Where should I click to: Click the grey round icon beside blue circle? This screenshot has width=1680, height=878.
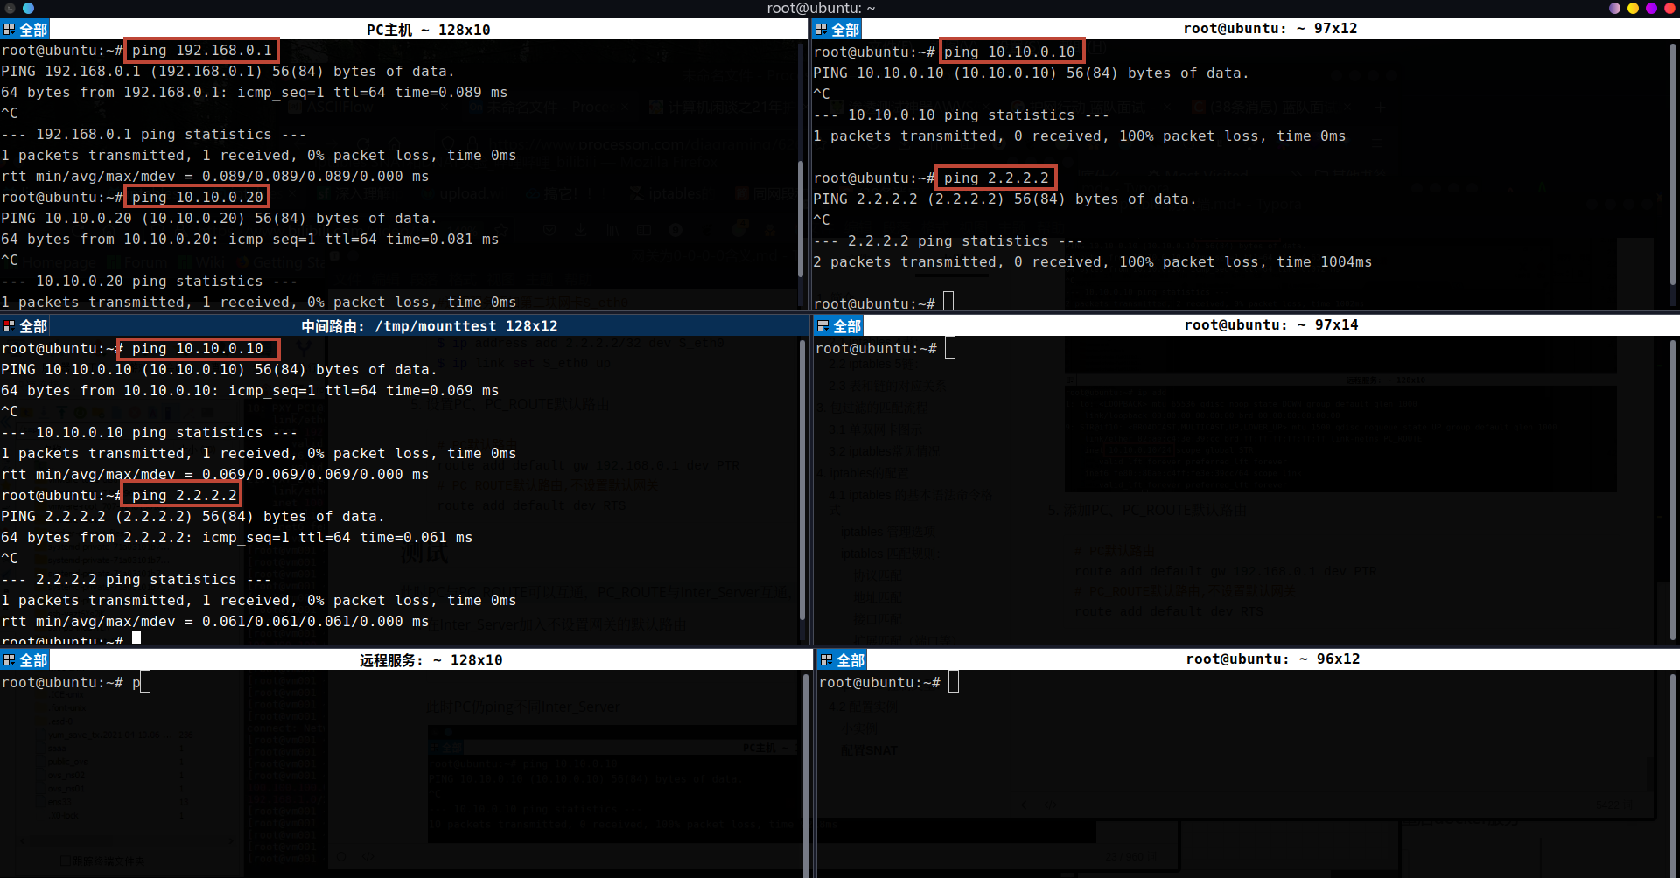(10, 8)
